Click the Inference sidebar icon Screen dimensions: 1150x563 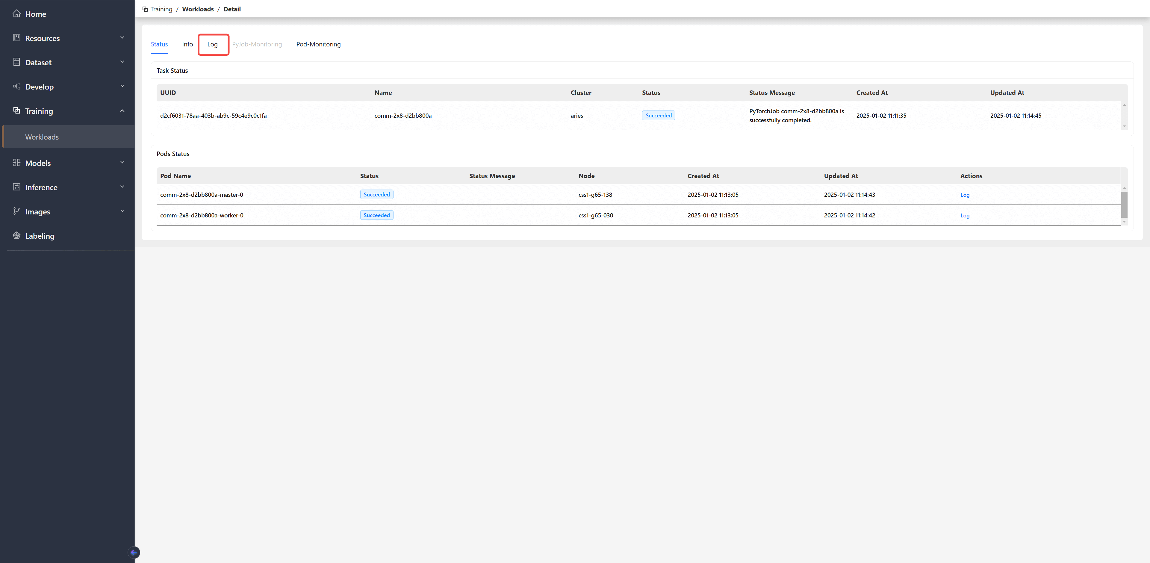16,187
